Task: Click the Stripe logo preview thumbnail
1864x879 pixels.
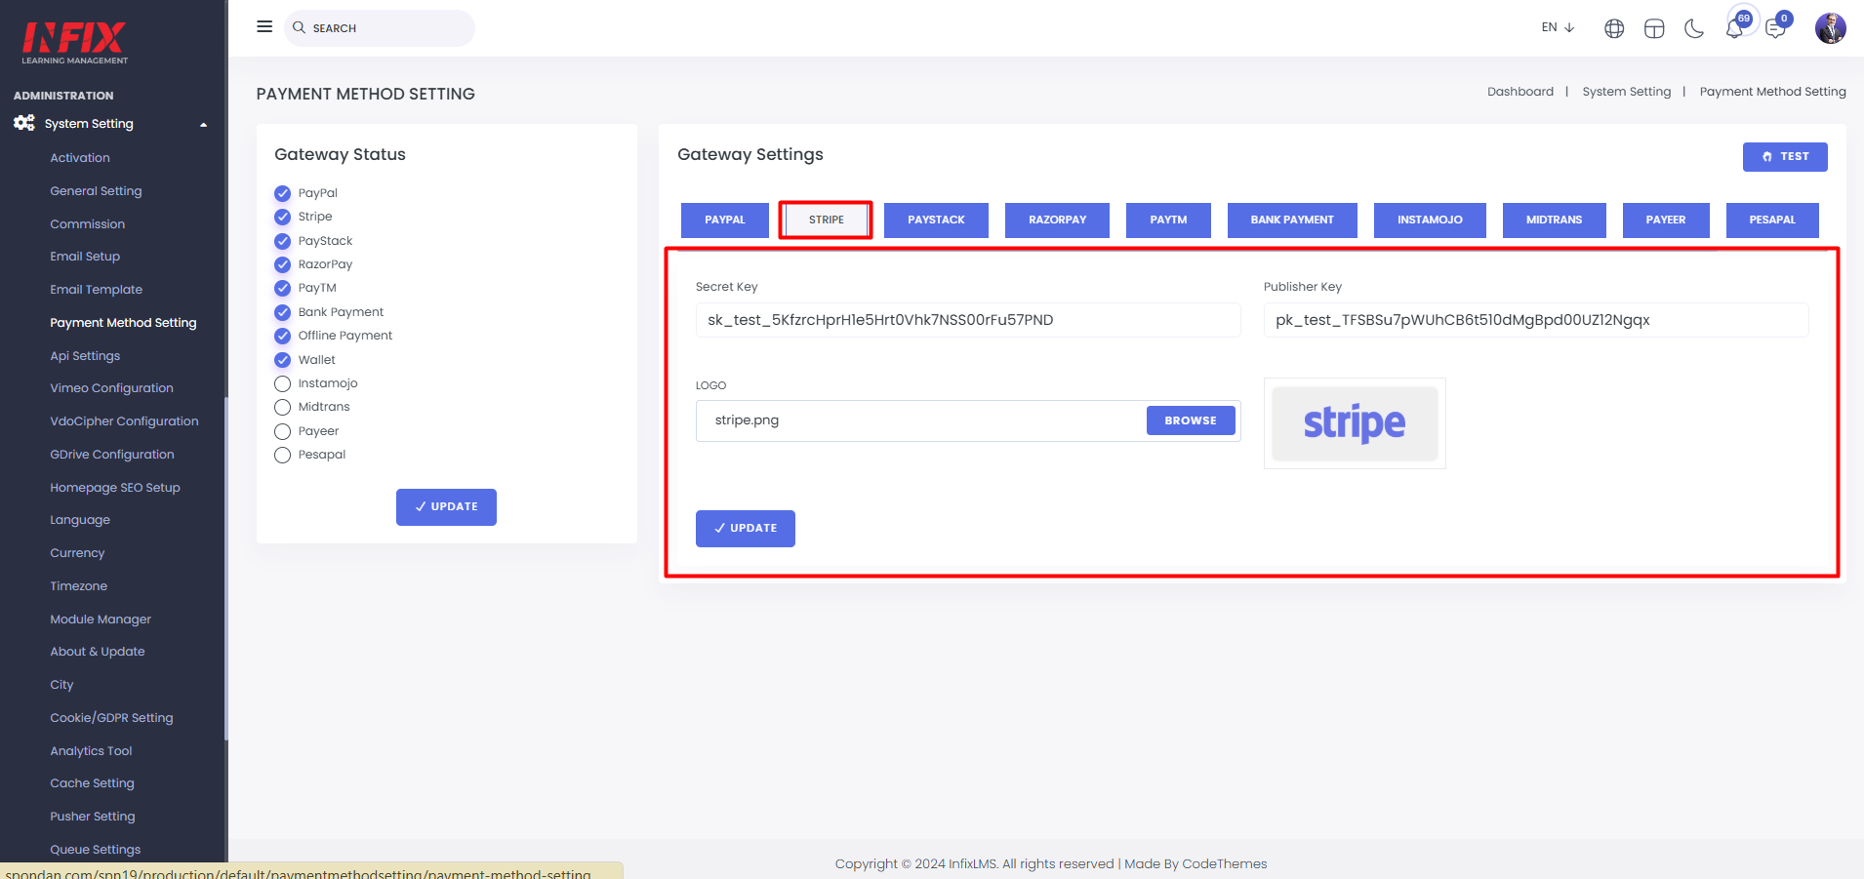Action: (x=1355, y=423)
